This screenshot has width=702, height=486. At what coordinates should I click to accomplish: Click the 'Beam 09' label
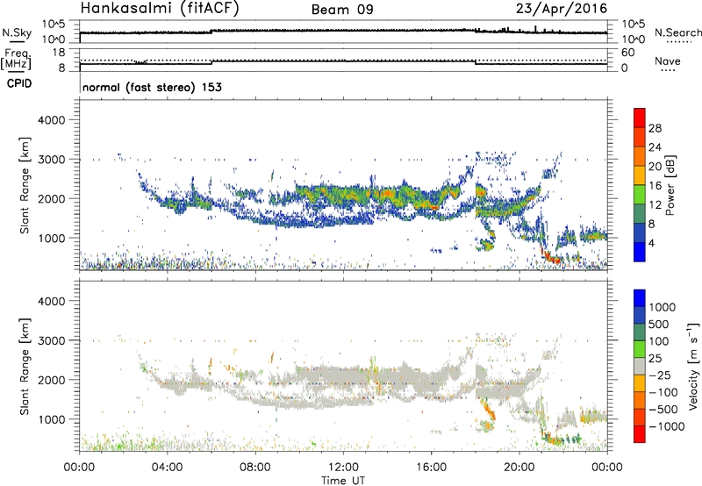342,10
